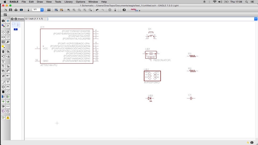Click the Wi-Fi status icon

[214, 2]
